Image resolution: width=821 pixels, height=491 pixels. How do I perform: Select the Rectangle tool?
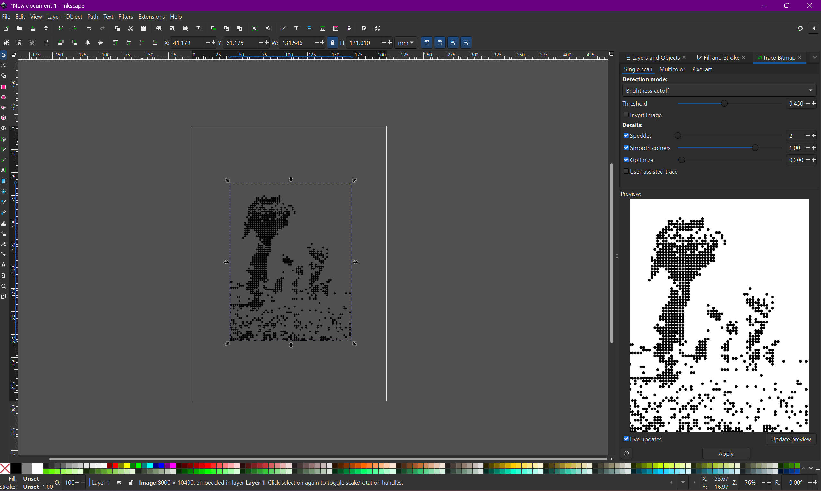point(4,87)
